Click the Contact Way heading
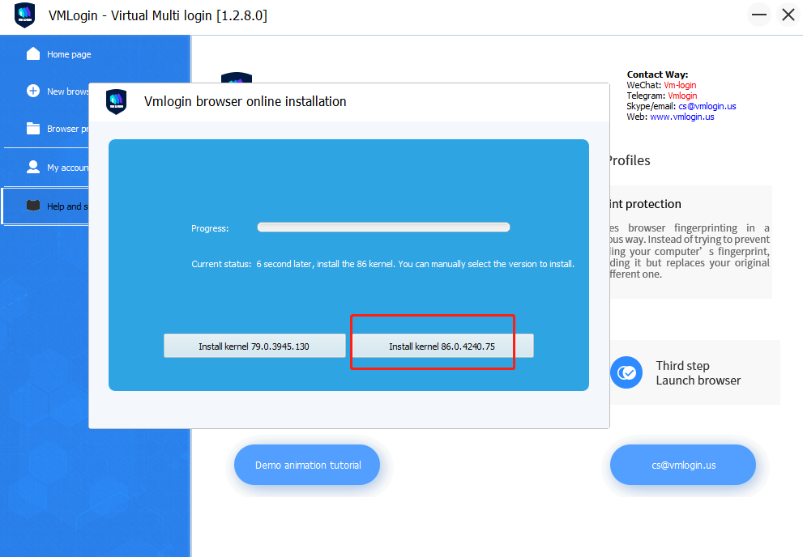 click(x=657, y=74)
